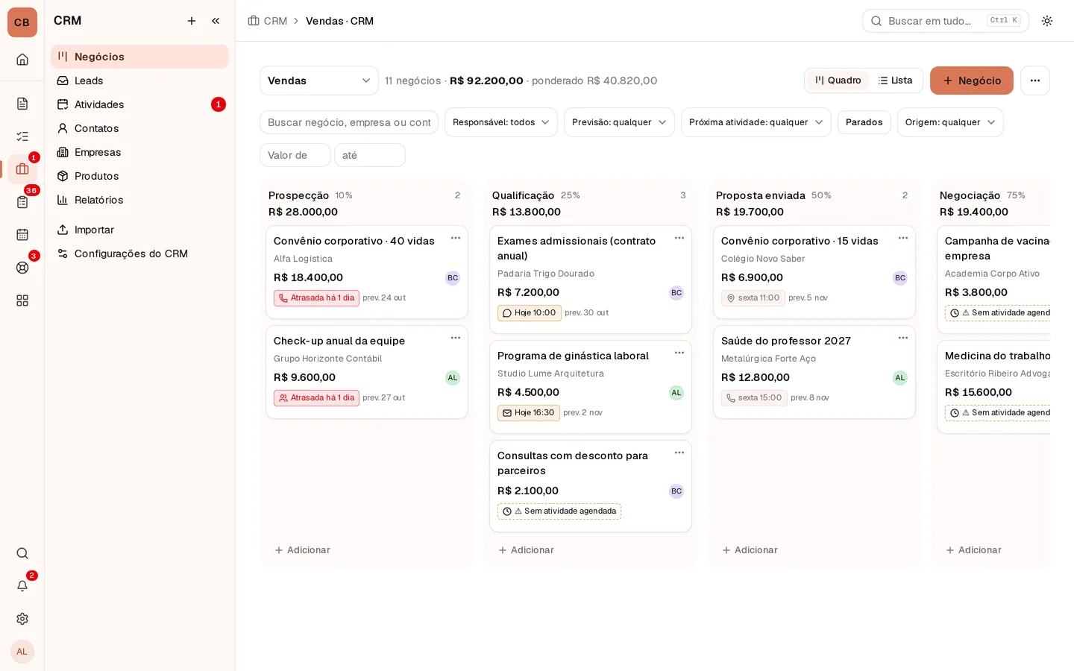
Task: Click Adicionar under the Prospecção column
Action: [x=302, y=550]
